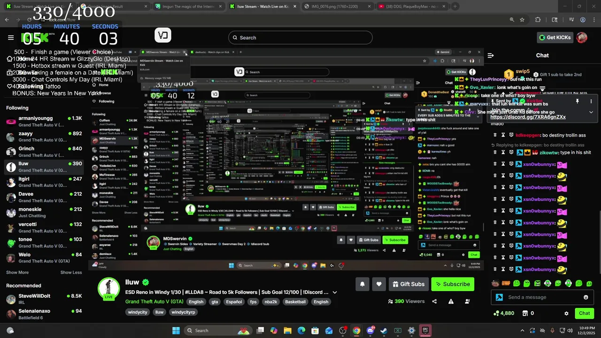The width and height of the screenshot is (601, 338).
Task: Expand the stream title dropdown chevron
Action: (335, 292)
